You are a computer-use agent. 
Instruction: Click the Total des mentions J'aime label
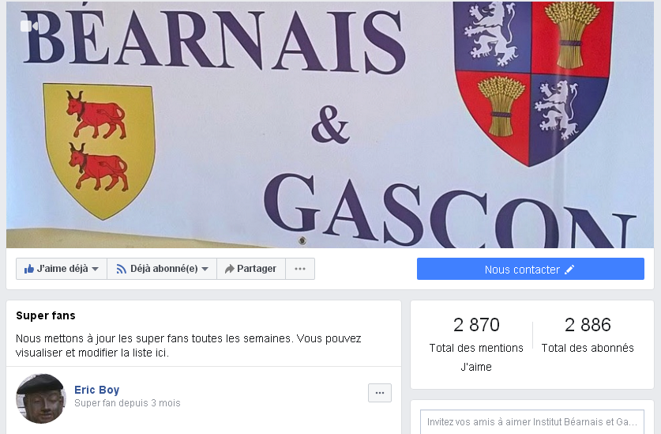pos(476,357)
